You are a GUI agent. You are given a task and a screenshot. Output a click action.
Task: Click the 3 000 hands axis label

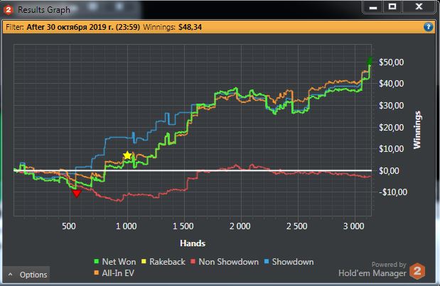click(x=353, y=226)
